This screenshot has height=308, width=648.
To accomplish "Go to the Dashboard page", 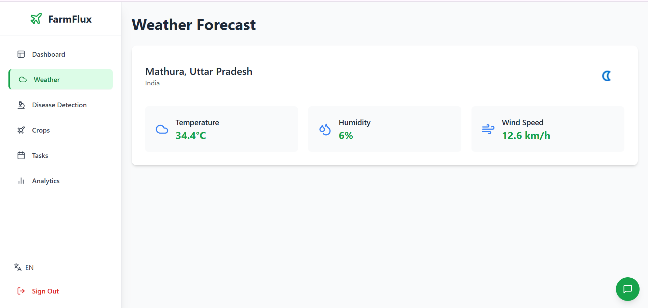I will point(49,54).
